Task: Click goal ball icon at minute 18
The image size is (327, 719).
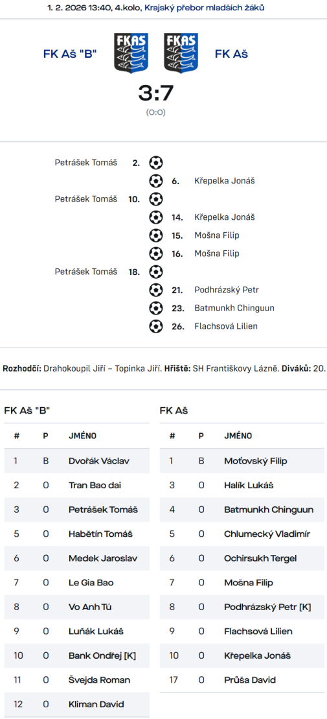Action: click(156, 272)
